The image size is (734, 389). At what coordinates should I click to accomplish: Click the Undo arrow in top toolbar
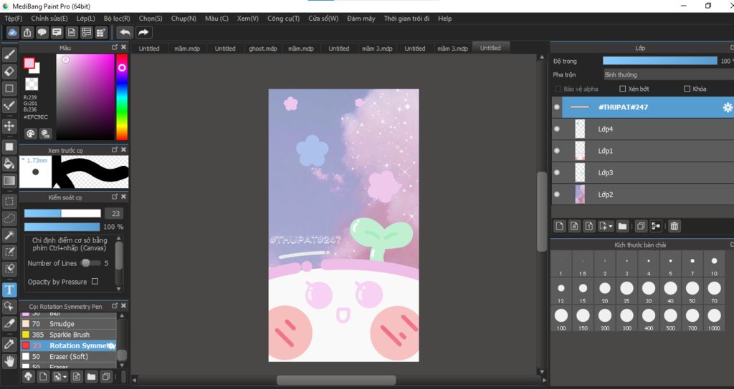click(x=125, y=32)
